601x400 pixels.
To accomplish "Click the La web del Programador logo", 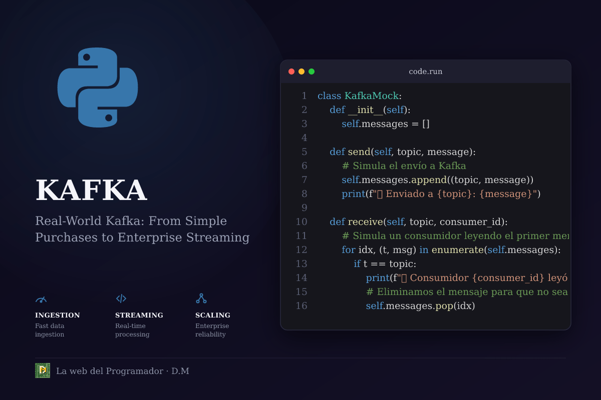I will point(43,370).
